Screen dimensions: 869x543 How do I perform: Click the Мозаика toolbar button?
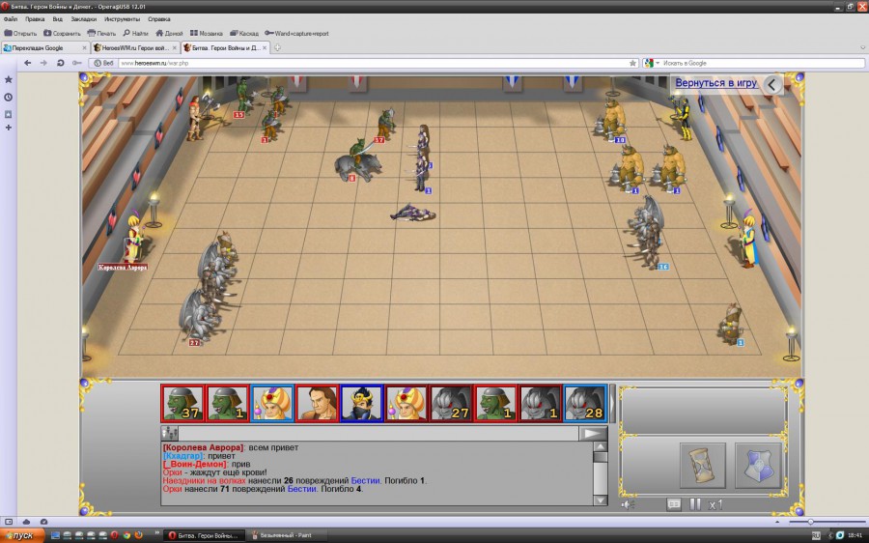pyautogui.click(x=207, y=33)
